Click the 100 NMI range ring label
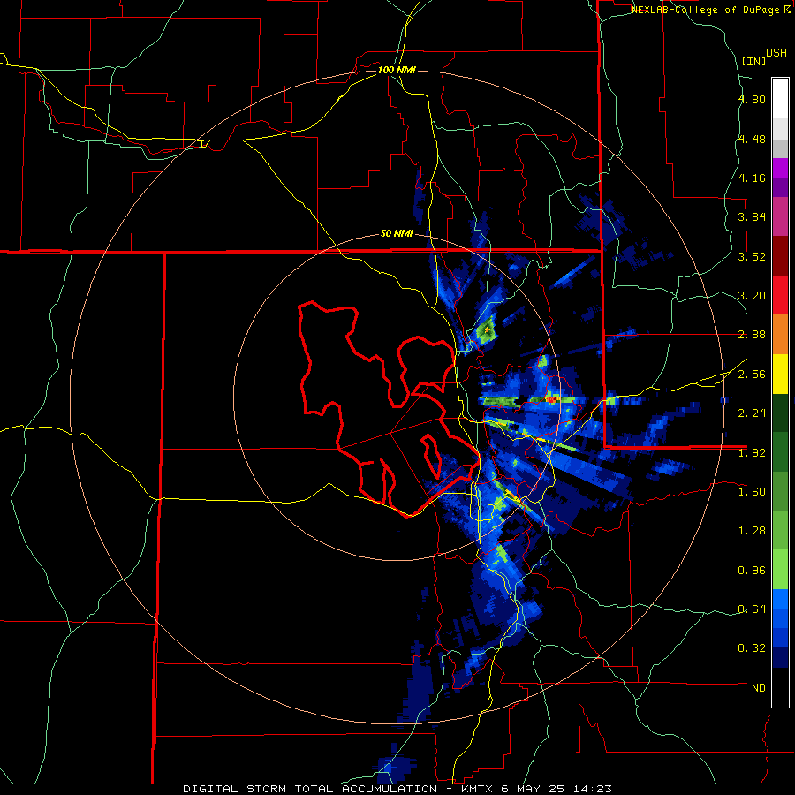Screen dimensions: 795x795 (x=397, y=70)
